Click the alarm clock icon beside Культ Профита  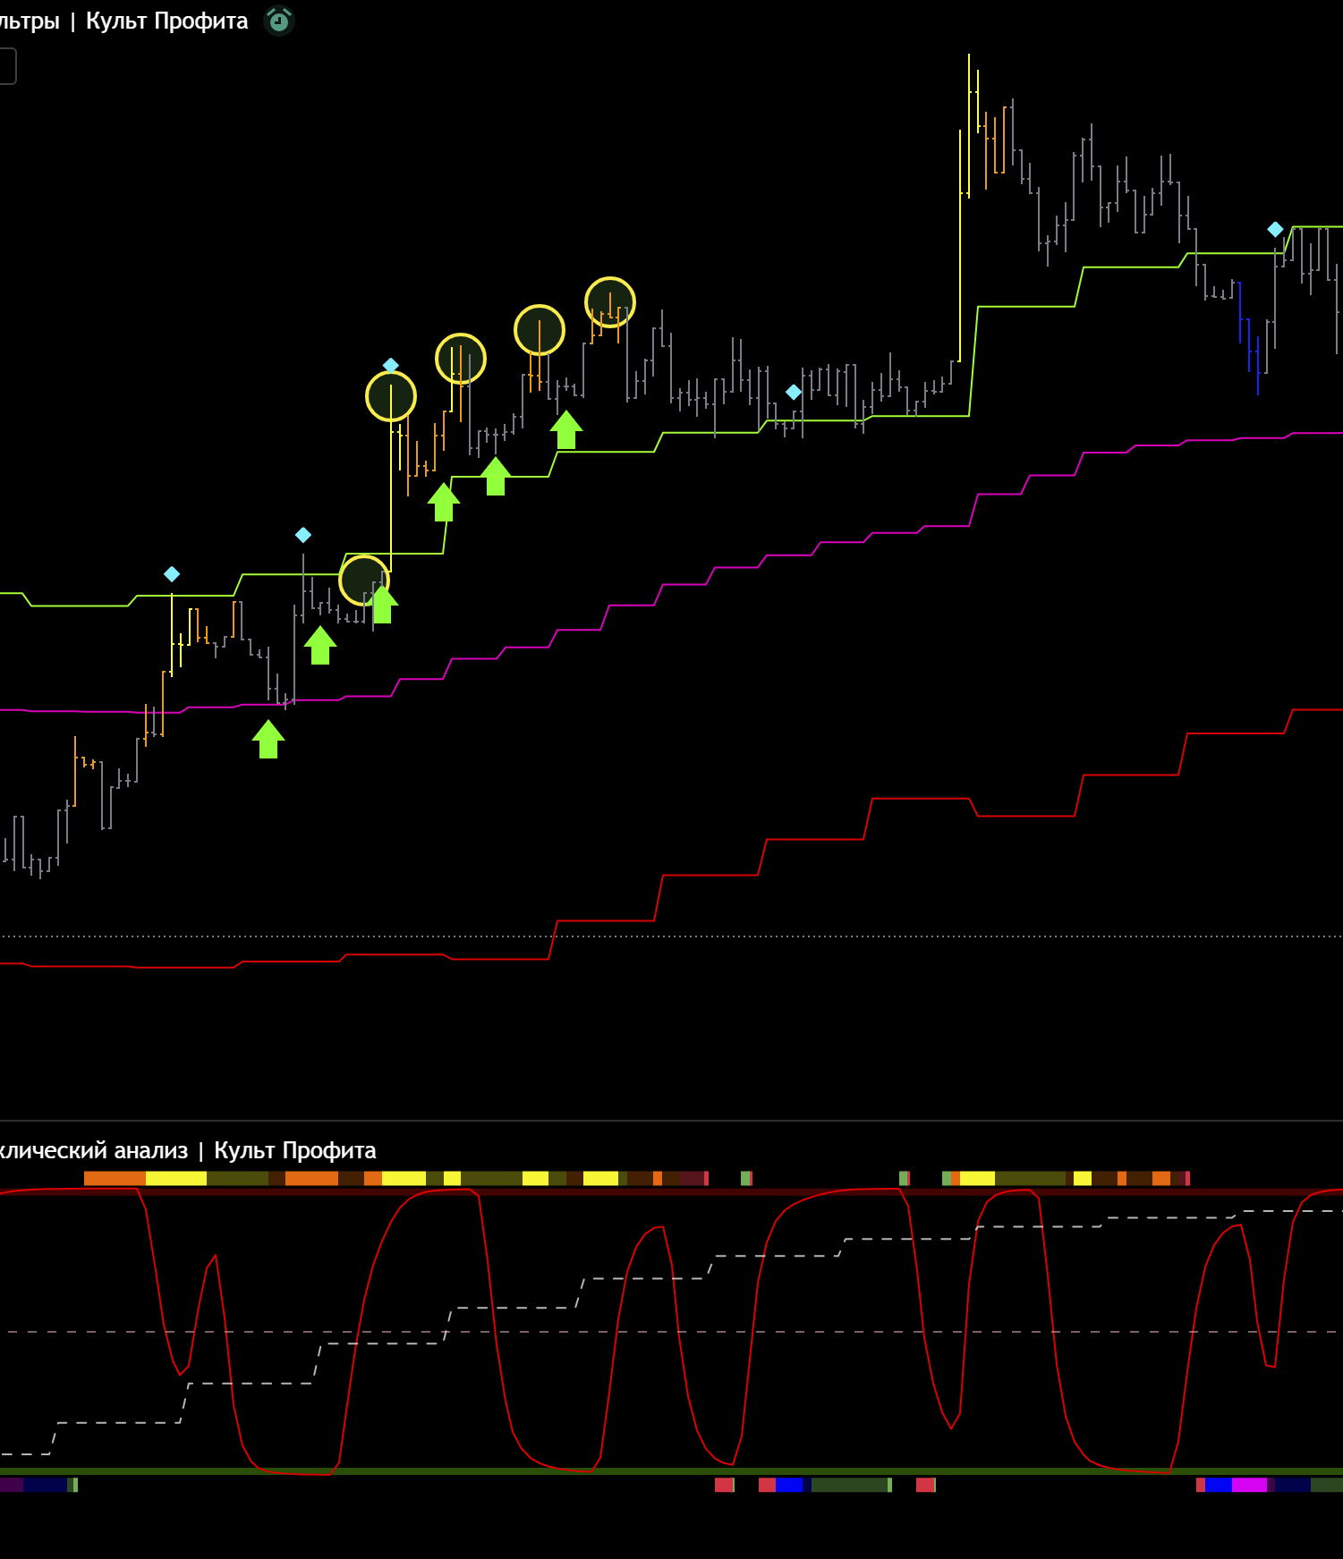tap(279, 21)
